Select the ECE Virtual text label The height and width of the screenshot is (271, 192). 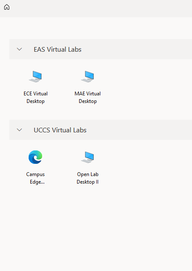coord(35,94)
